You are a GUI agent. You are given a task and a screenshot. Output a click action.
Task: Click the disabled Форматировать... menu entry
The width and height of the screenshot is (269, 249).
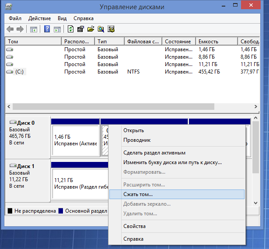click(177, 172)
